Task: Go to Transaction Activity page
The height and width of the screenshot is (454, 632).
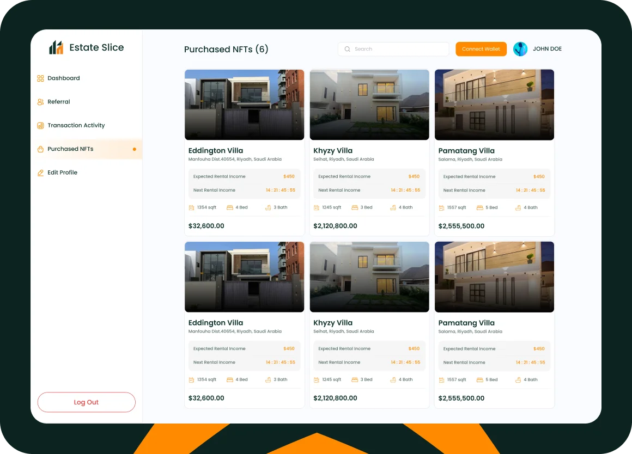Action: pyautogui.click(x=76, y=126)
